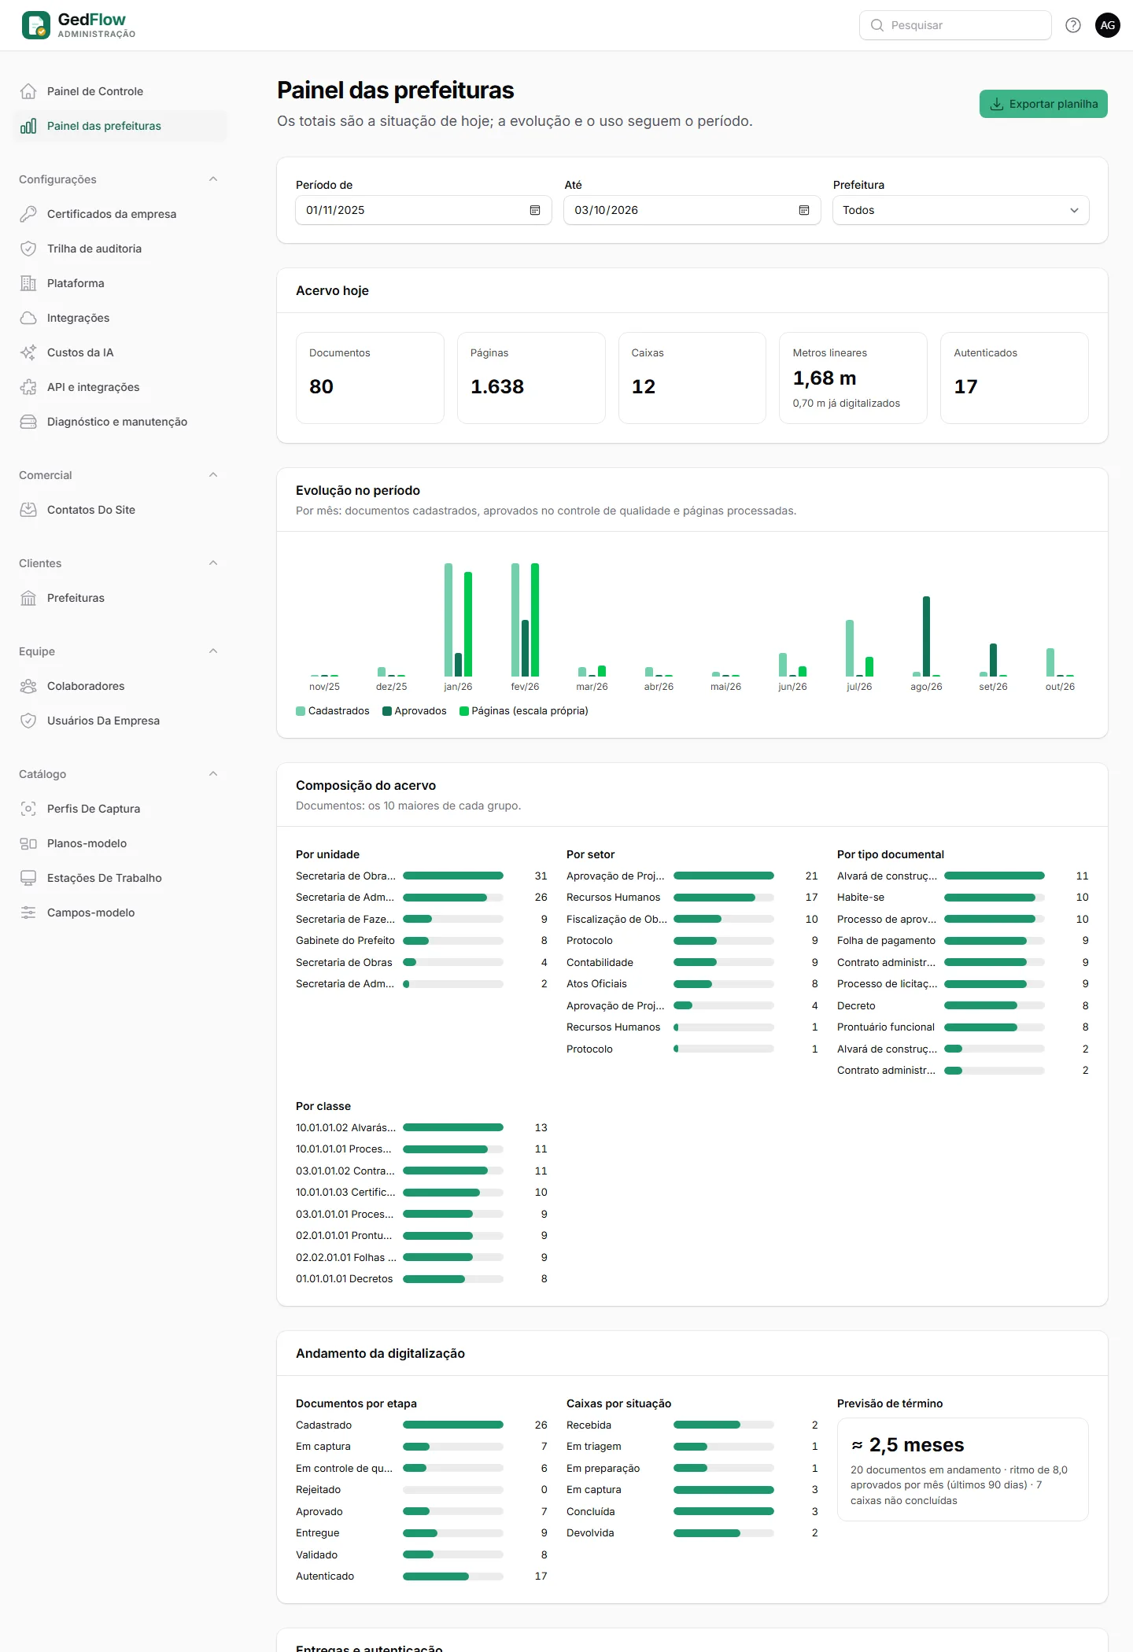Screen dimensions: 1133x1652
Task: Collapse the Clientes sidebar section
Action: tap(213, 563)
